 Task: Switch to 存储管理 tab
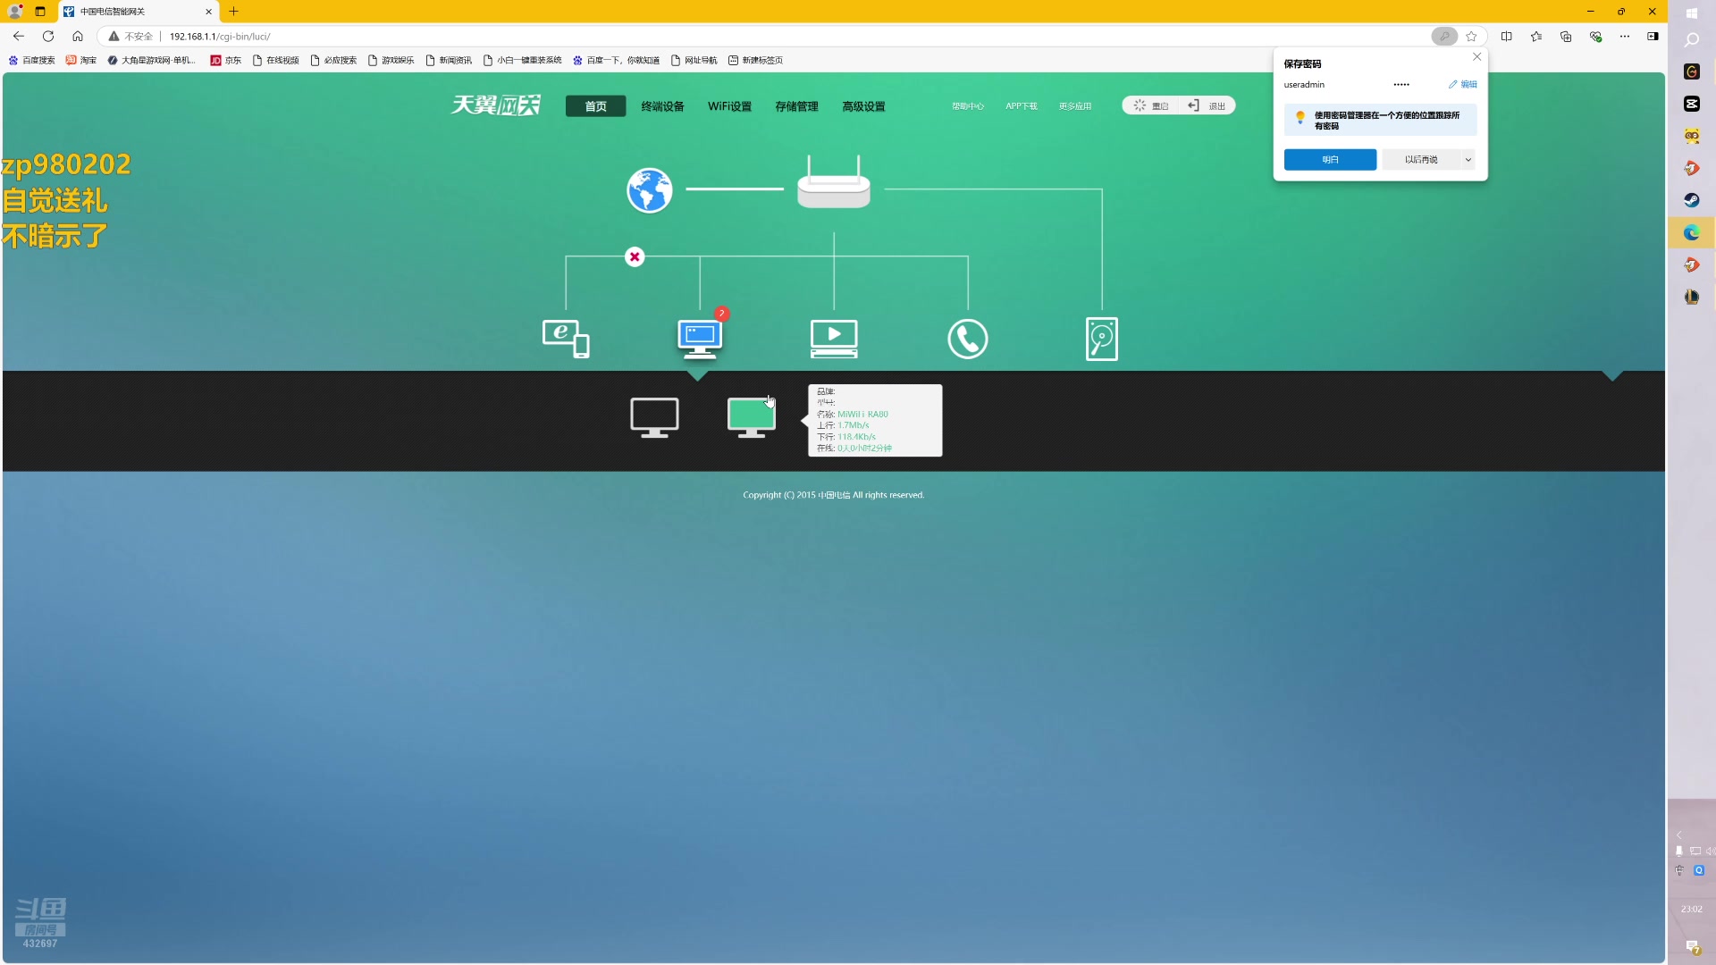coord(796,106)
